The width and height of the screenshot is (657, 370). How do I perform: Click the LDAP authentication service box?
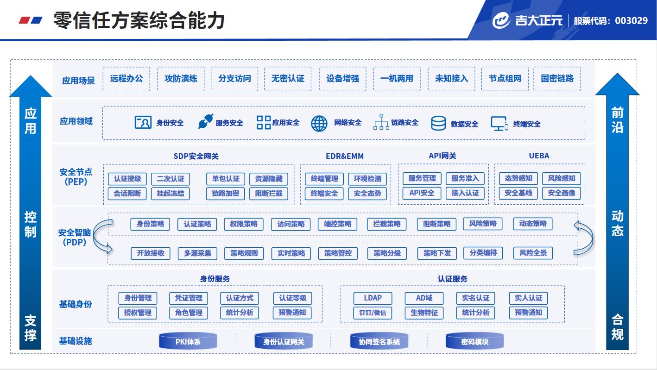(x=373, y=298)
